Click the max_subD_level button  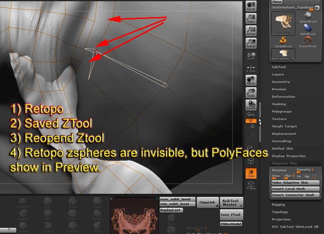(x=177, y=199)
